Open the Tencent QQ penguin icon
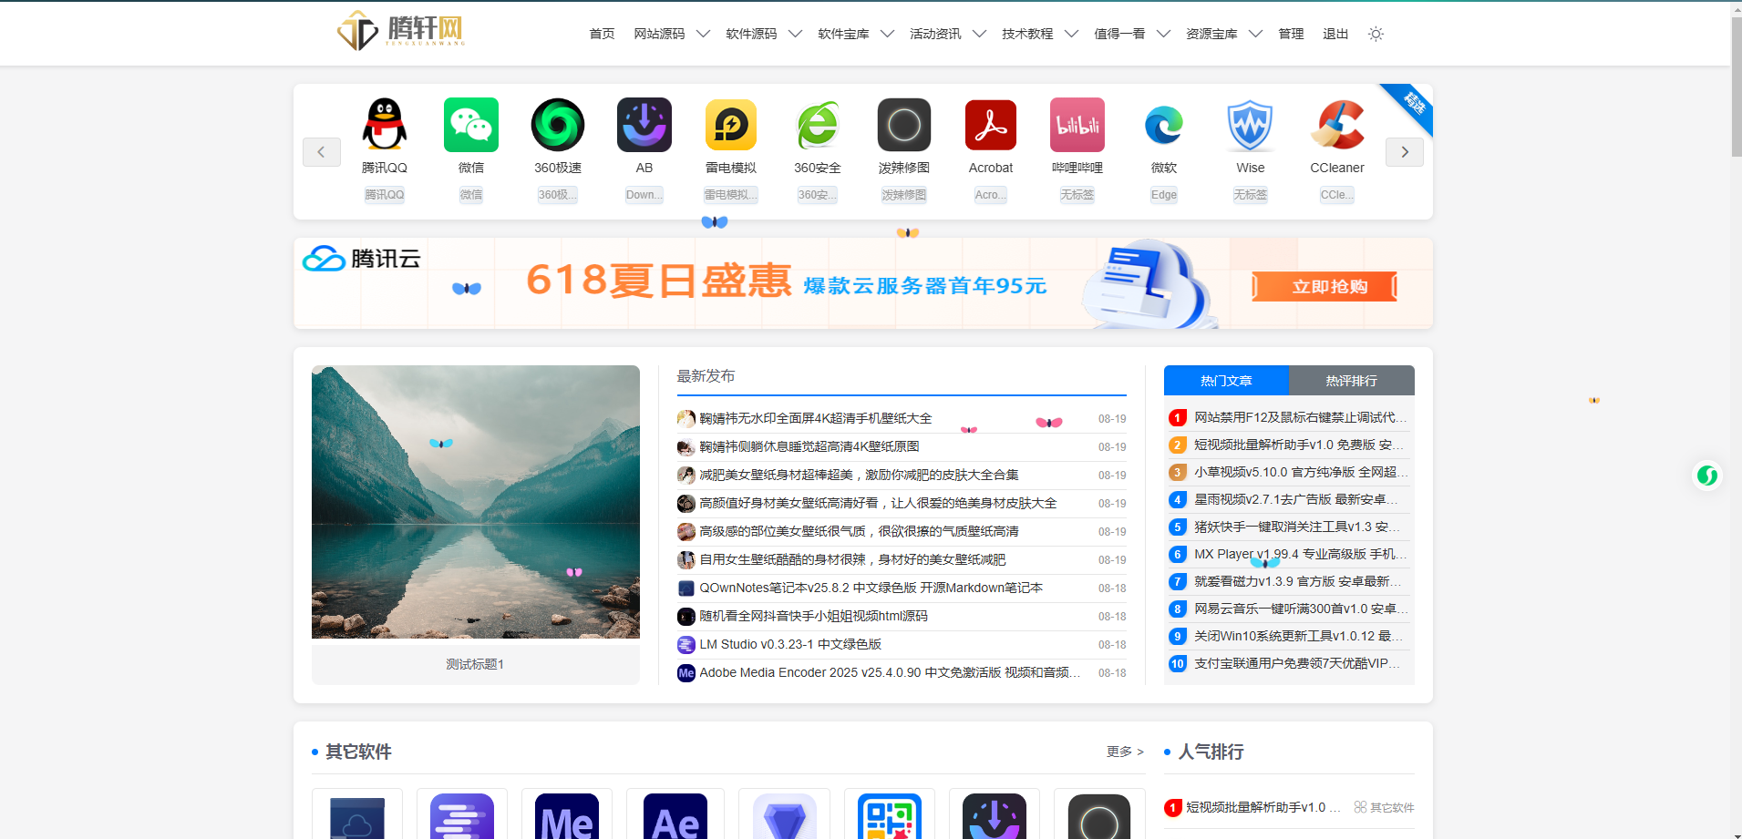Screen dimensions: 1742x839 pos(384,125)
